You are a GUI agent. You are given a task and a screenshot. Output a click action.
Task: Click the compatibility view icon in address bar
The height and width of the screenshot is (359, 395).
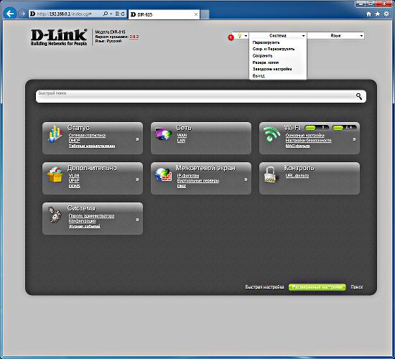point(117,14)
